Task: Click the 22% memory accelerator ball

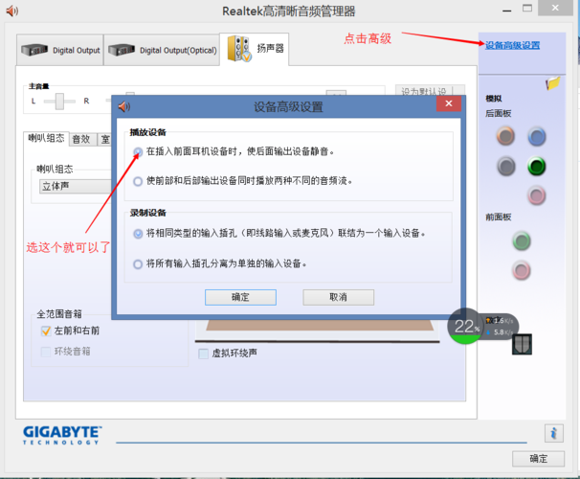Action: coord(465,326)
